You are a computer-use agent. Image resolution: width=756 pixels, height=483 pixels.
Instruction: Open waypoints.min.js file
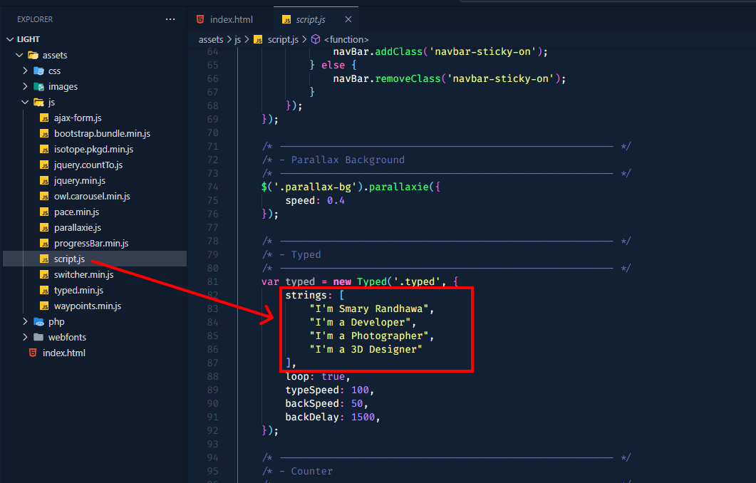[x=88, y=306]
